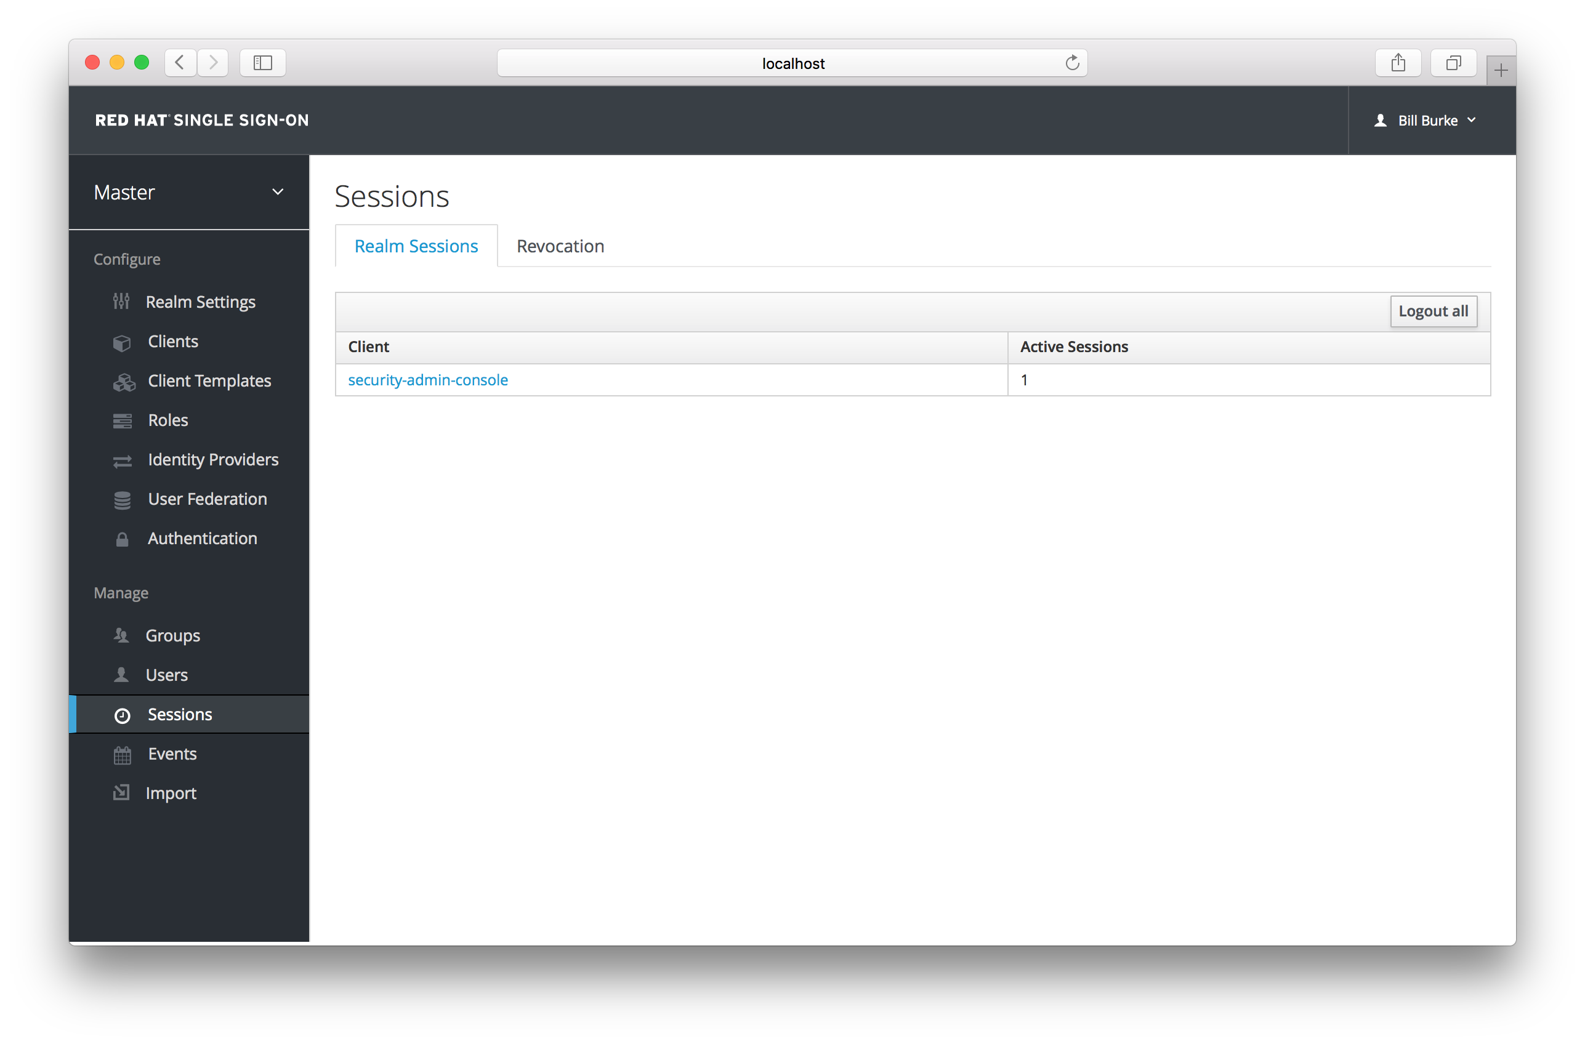Click the Groups menu item

pyautogui.click(x=174, y=635)
